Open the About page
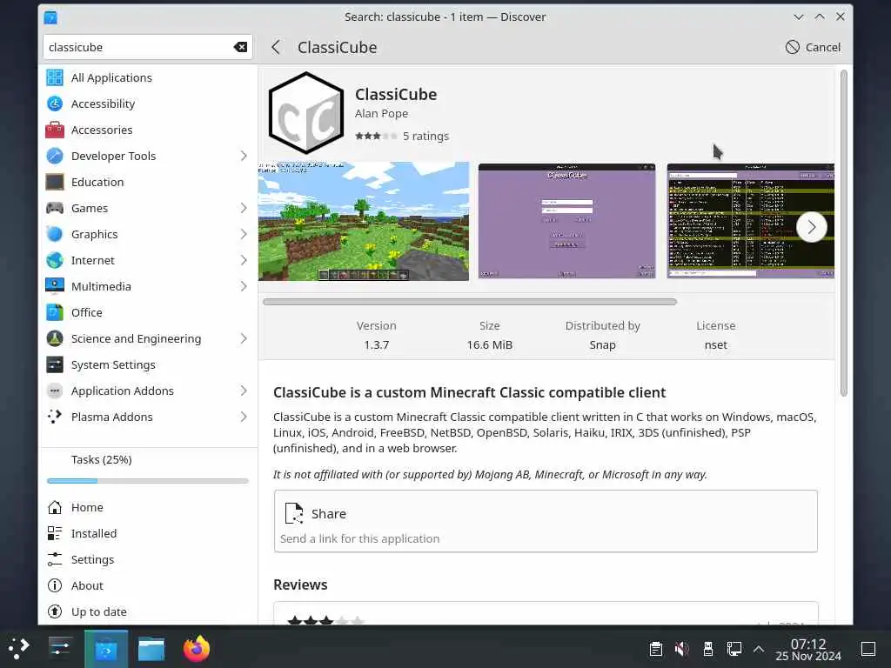The width and height of the screenshot is (891, 668). coord(148,586)
